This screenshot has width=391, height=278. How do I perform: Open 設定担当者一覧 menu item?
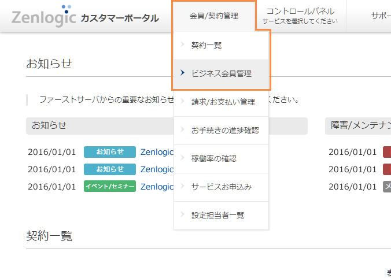click(217, 215)
